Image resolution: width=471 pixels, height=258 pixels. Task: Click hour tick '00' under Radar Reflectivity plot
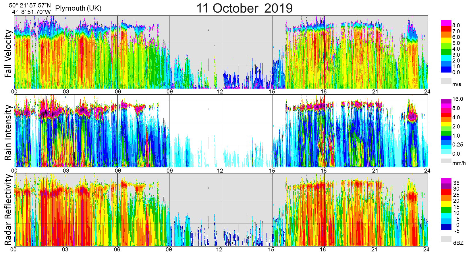(x=13, y=249)
